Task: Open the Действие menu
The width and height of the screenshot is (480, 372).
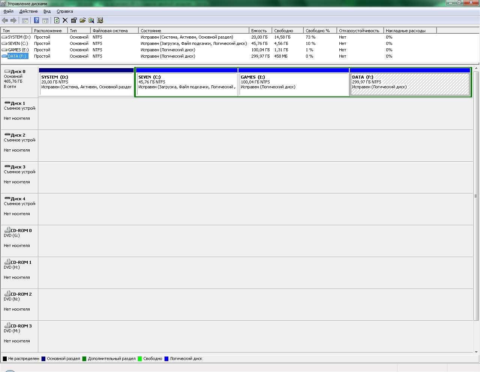Action: click(28, 11)
